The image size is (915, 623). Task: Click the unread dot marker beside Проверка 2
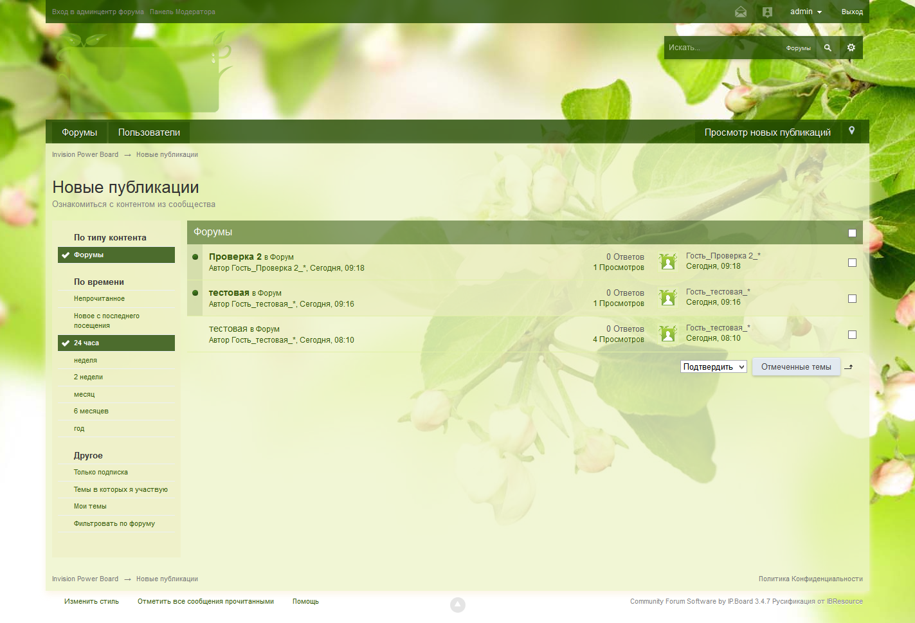pyautogui.click(x=195, y=257)
